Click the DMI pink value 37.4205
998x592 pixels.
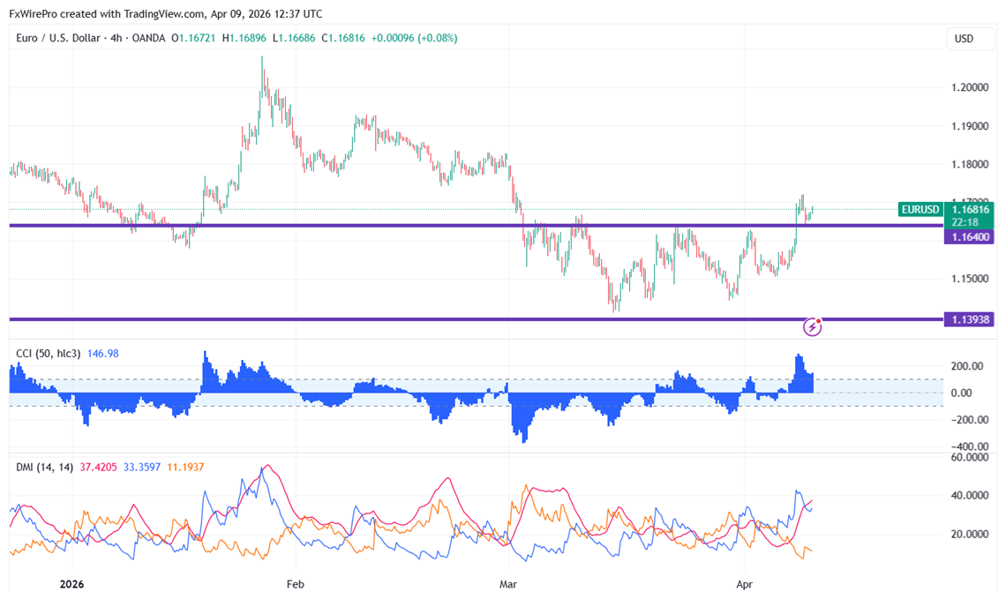(98, 468)
